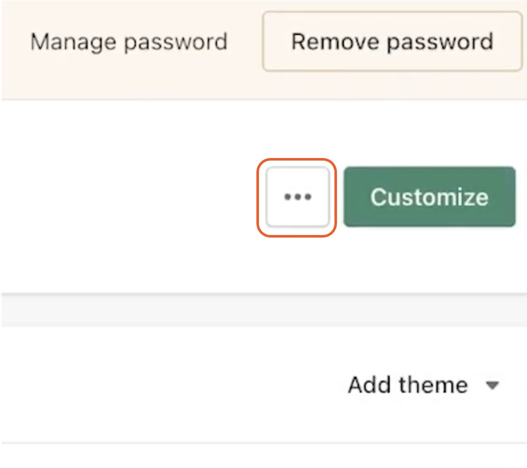Screen dimensions: 527x468
Task: Launch the theme editor with Customize
Action: point(430,197)
